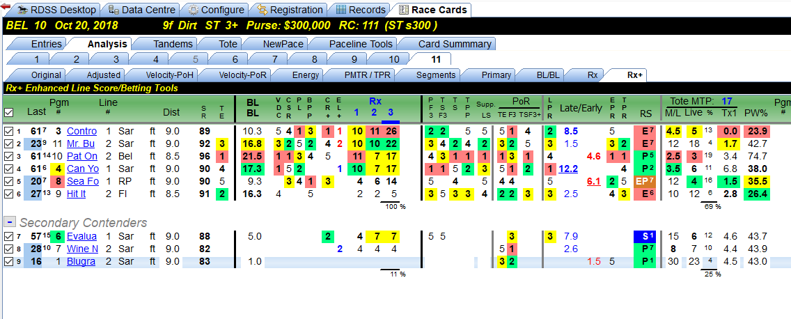The width and height of the screenshot is (791, 319).
Task: Click the Race Cards page icon
Action: (404, 10)
